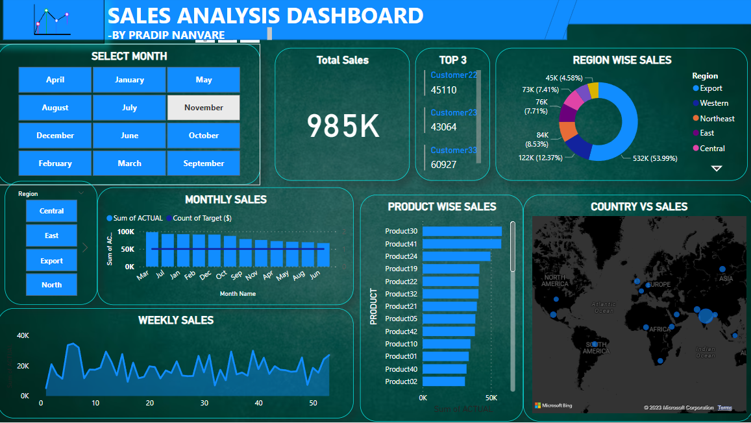Toggle the April month filter

(x=55, y=80)
